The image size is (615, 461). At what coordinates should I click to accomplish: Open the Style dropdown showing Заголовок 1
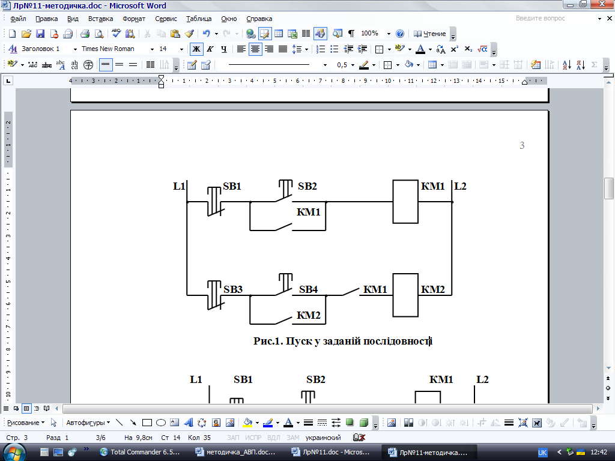75,49
